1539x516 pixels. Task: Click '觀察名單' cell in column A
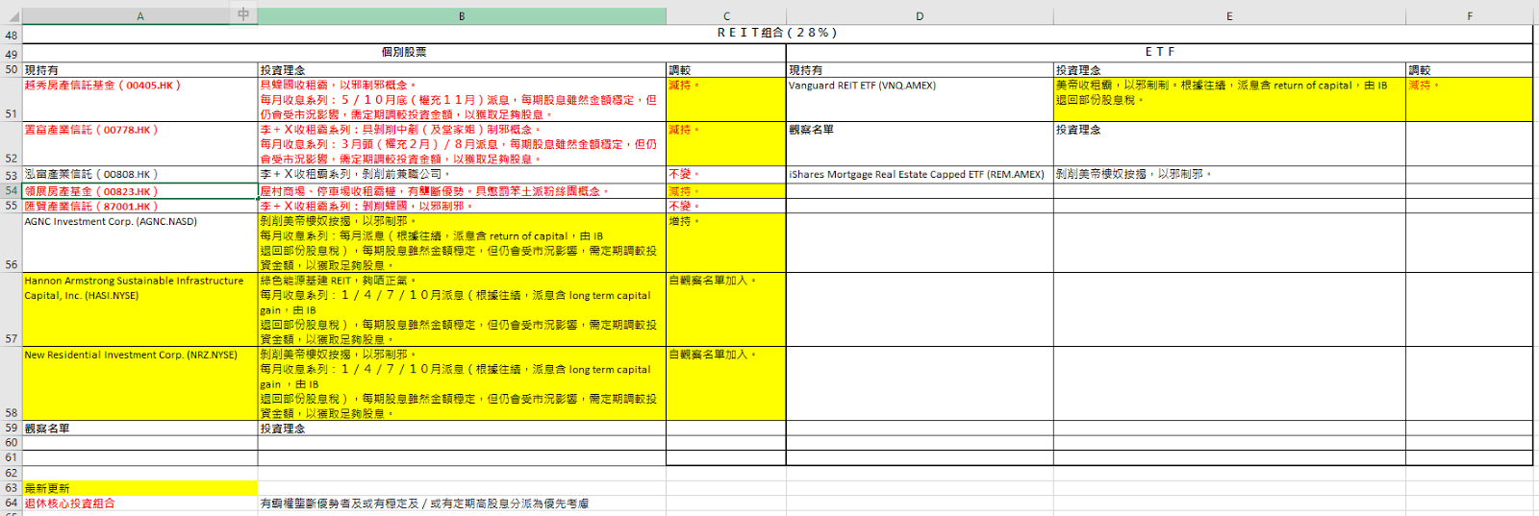[x=139, y=429]
